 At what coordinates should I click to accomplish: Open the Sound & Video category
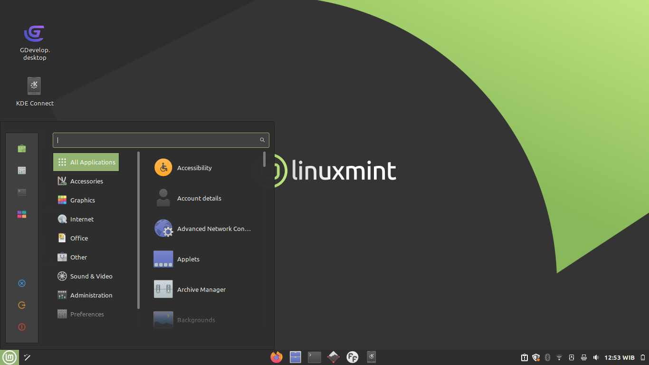(x=86, y=276)
